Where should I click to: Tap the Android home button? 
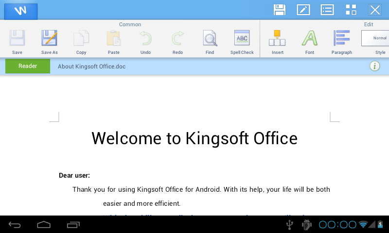click(x=44, y=225)
